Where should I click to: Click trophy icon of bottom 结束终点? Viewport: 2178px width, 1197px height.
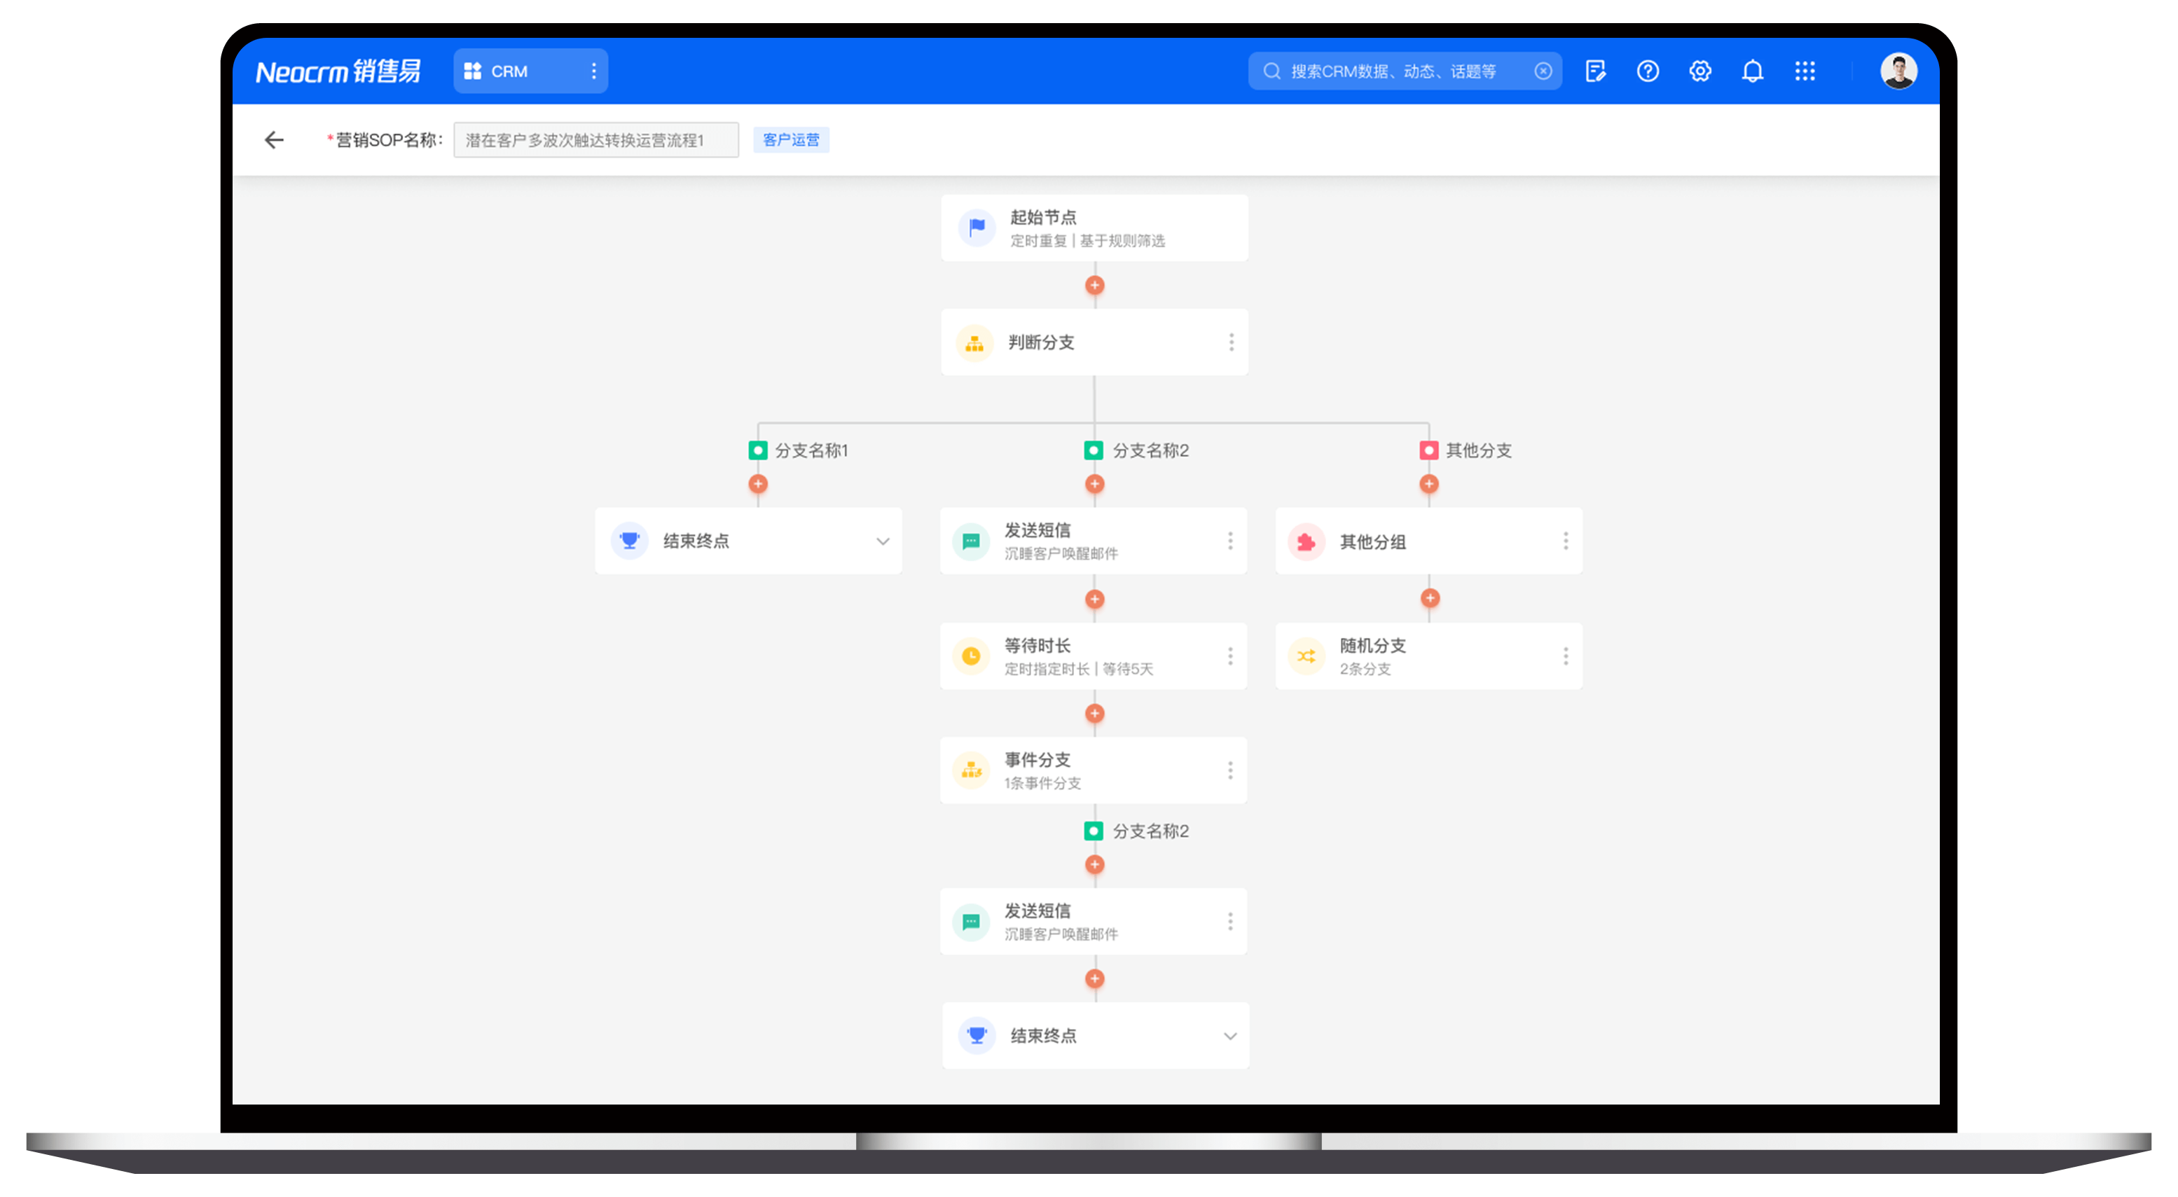[977, 1035]
